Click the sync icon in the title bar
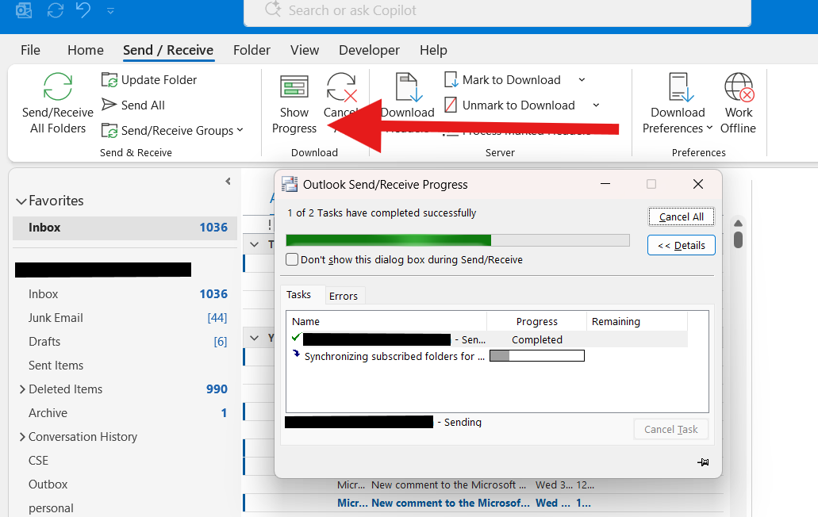 [x=56, y=10]
